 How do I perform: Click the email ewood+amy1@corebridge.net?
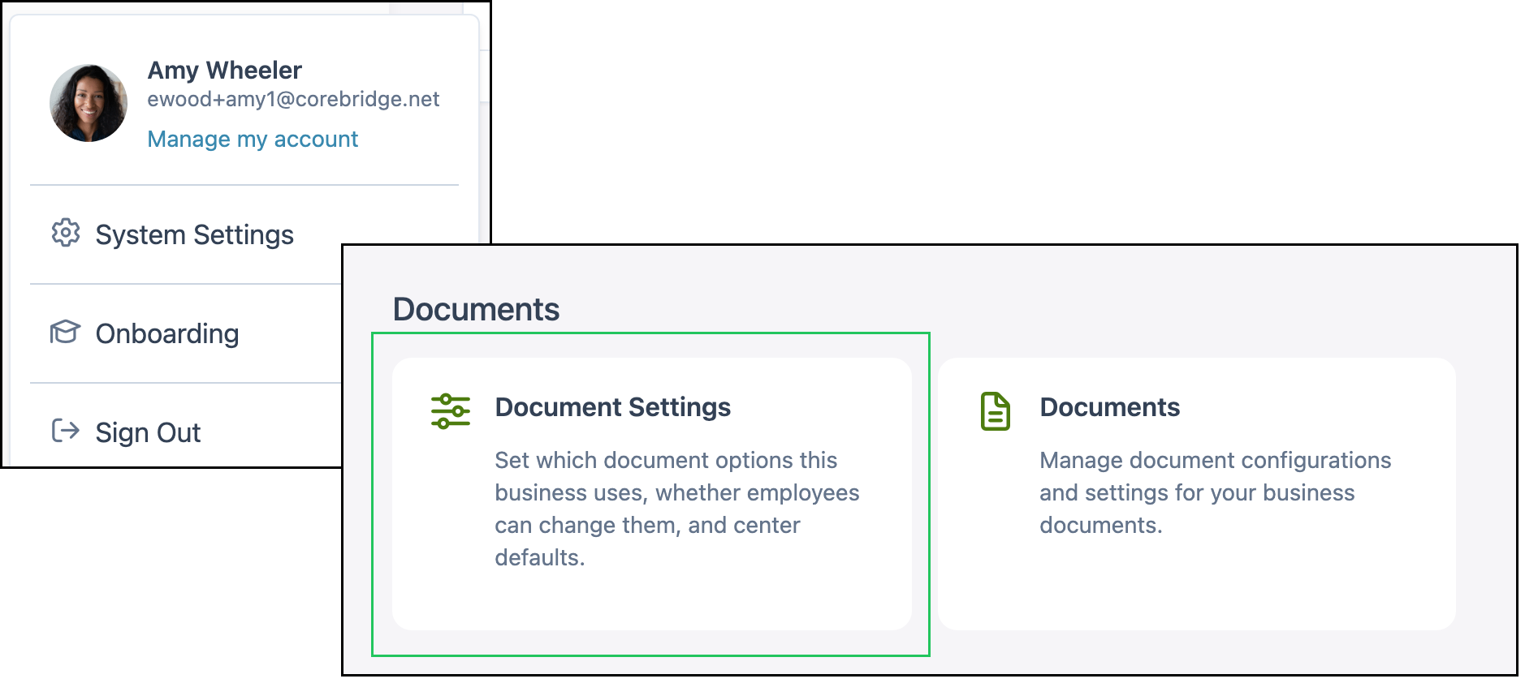tap(293, 99)
